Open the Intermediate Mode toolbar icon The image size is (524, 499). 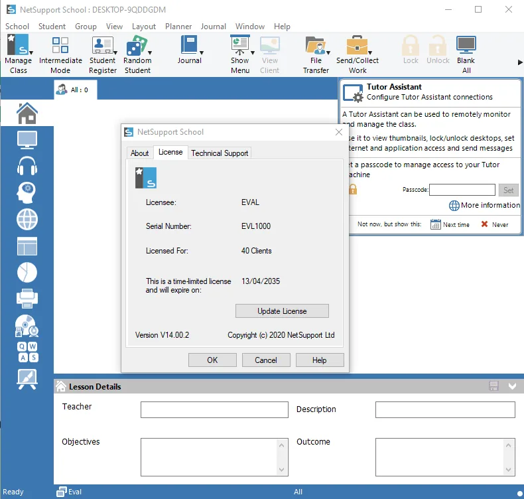pyautogui.click(x=60, y=45)
